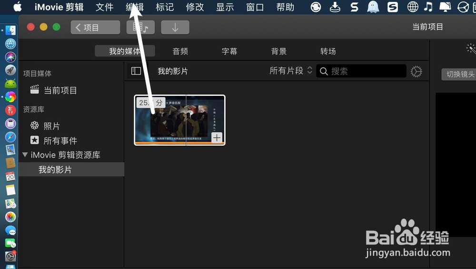The width and height of the screenshot is (476, 269).
Task: Open Finder from the Dock
Action: pyautogui.click(x=10, y=30)
